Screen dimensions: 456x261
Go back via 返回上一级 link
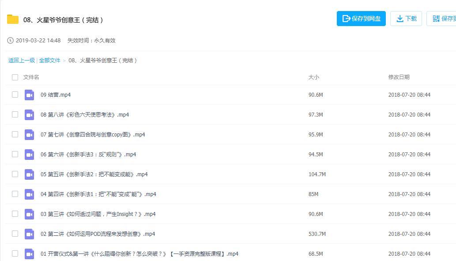coord(22,60)
